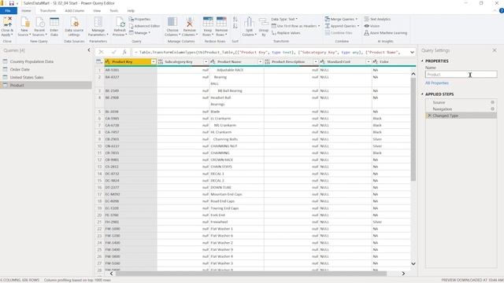The height and width of the screenshot is (283, 504).
Task: Switch to the View tab
Action: [97, 10]
